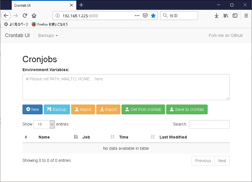This screenshot has width=252, height=182.
Task: Open the page actions ellipsis dropdown
Action: (137, 16)
